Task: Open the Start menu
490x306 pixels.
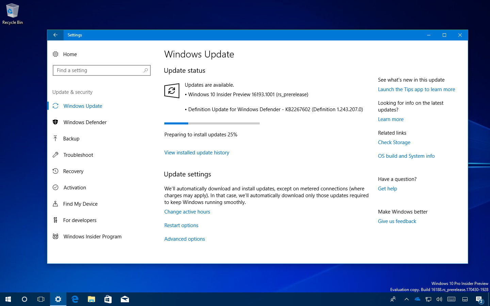Action: pyautogui.click(x=7, y=299)
